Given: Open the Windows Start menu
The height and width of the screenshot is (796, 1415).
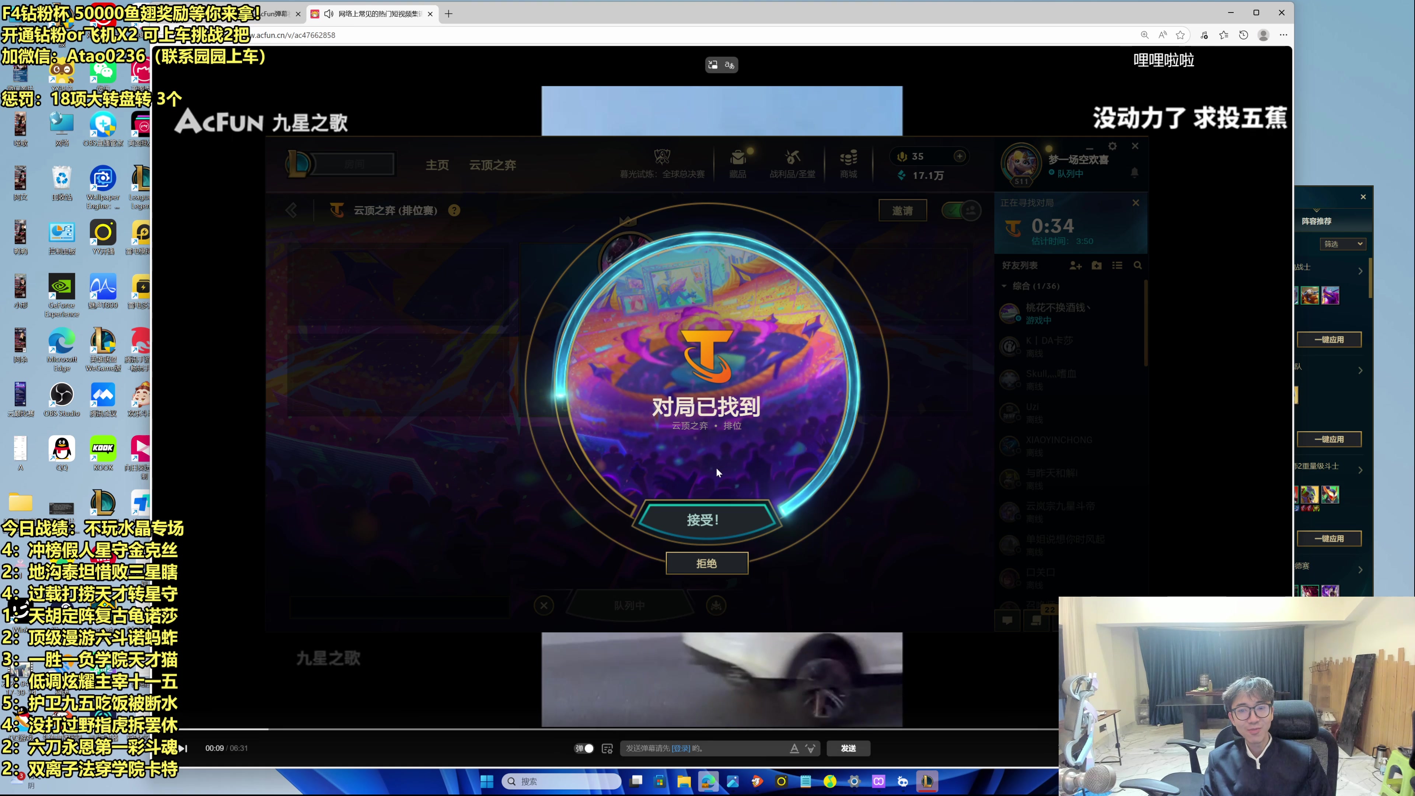Looking at the screenshot, I should tap(487, 781).
